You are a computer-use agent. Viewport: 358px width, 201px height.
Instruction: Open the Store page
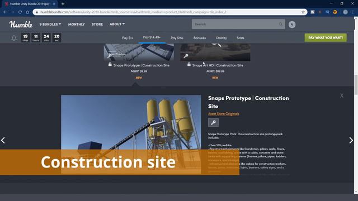click(x=97, y=24)
